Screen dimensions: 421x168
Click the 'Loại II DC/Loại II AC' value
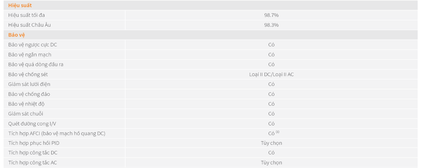[x=271, y=74]
